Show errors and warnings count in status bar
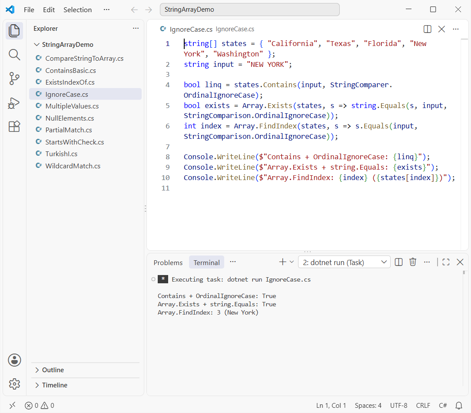Image resolution: width=471 pixels, height=413 pixels. [40, 406]
